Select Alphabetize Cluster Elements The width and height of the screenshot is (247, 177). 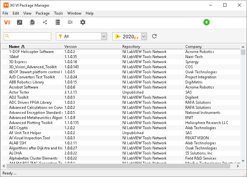(121, 158)
